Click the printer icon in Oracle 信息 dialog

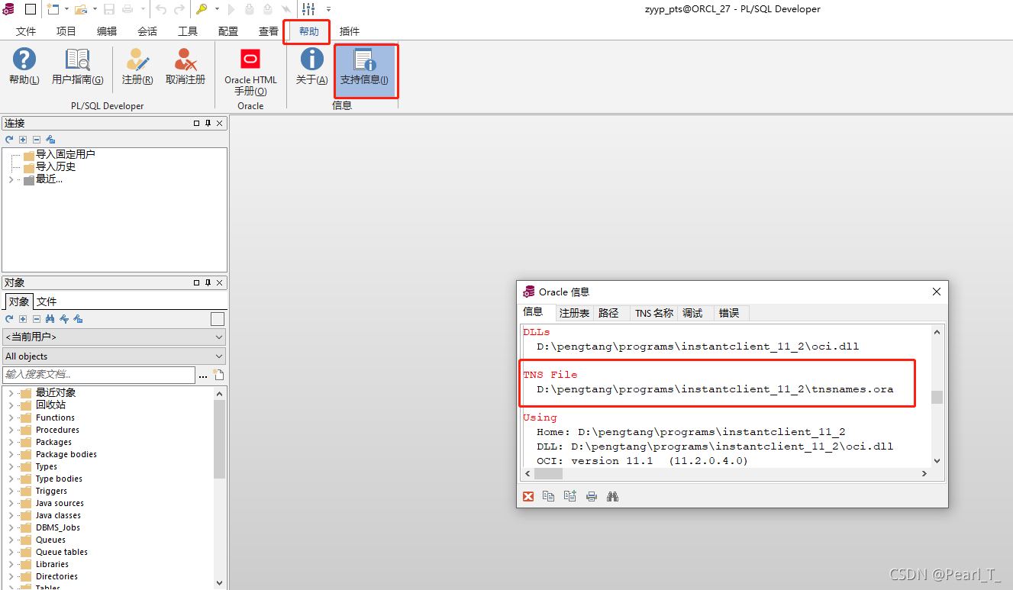tap(591, 496)
